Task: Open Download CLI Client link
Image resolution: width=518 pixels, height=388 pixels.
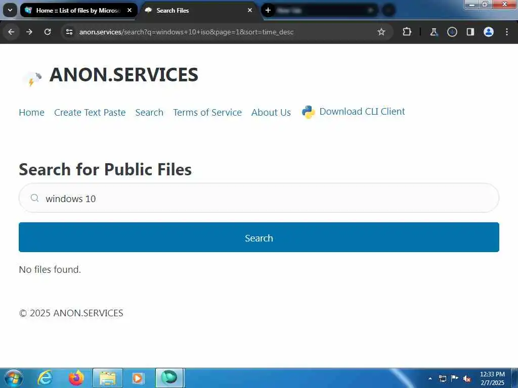Action: (362, 112)
